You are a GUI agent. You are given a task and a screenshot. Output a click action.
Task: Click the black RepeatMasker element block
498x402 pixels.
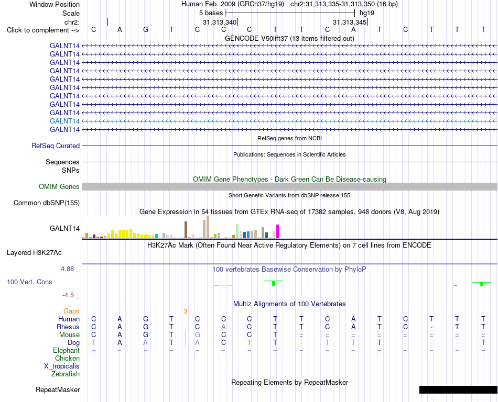pyautogui.click(x=458, y=389)
